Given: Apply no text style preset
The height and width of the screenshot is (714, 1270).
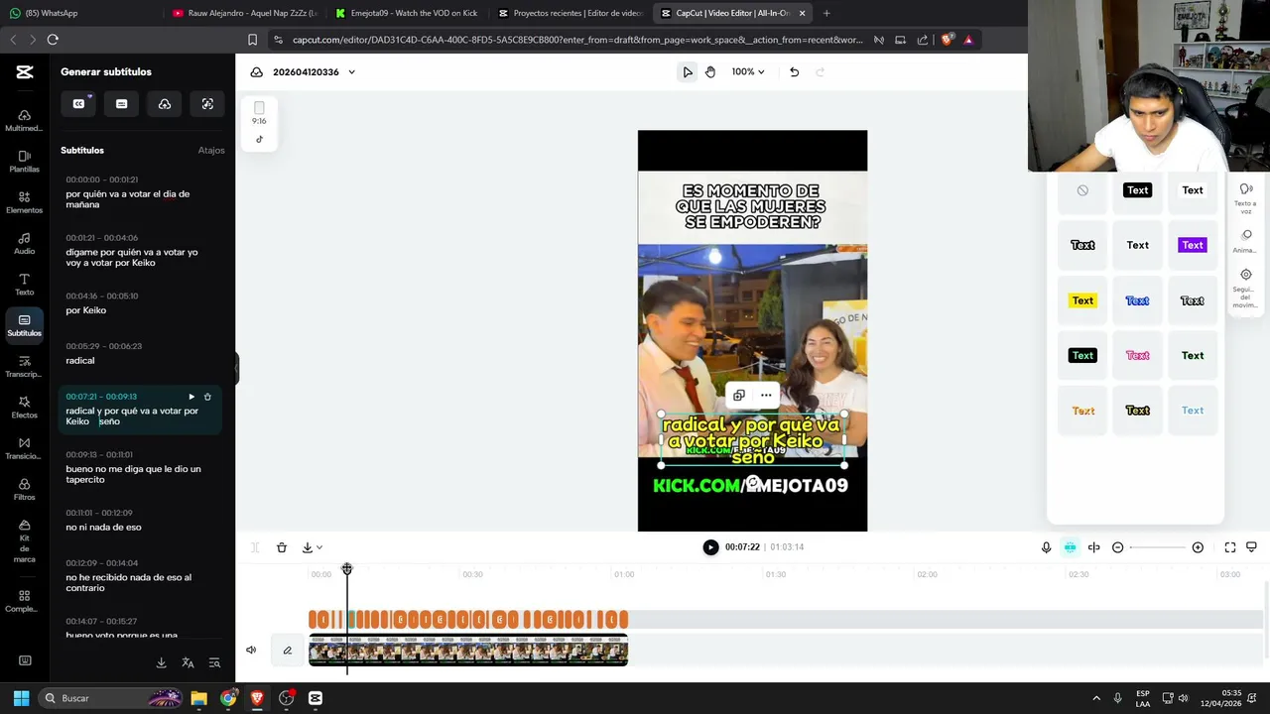Looking at the screenshot, I should (1082, 190).
